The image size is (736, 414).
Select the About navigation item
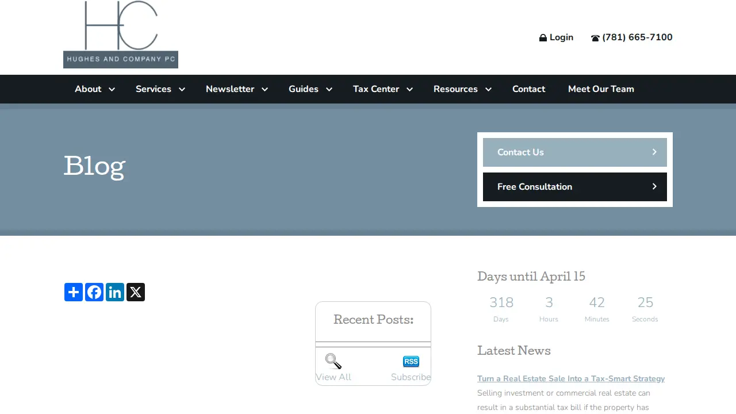88,89
